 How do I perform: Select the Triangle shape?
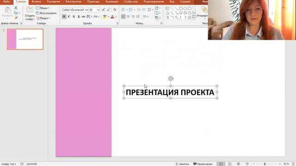pos(167,13)
